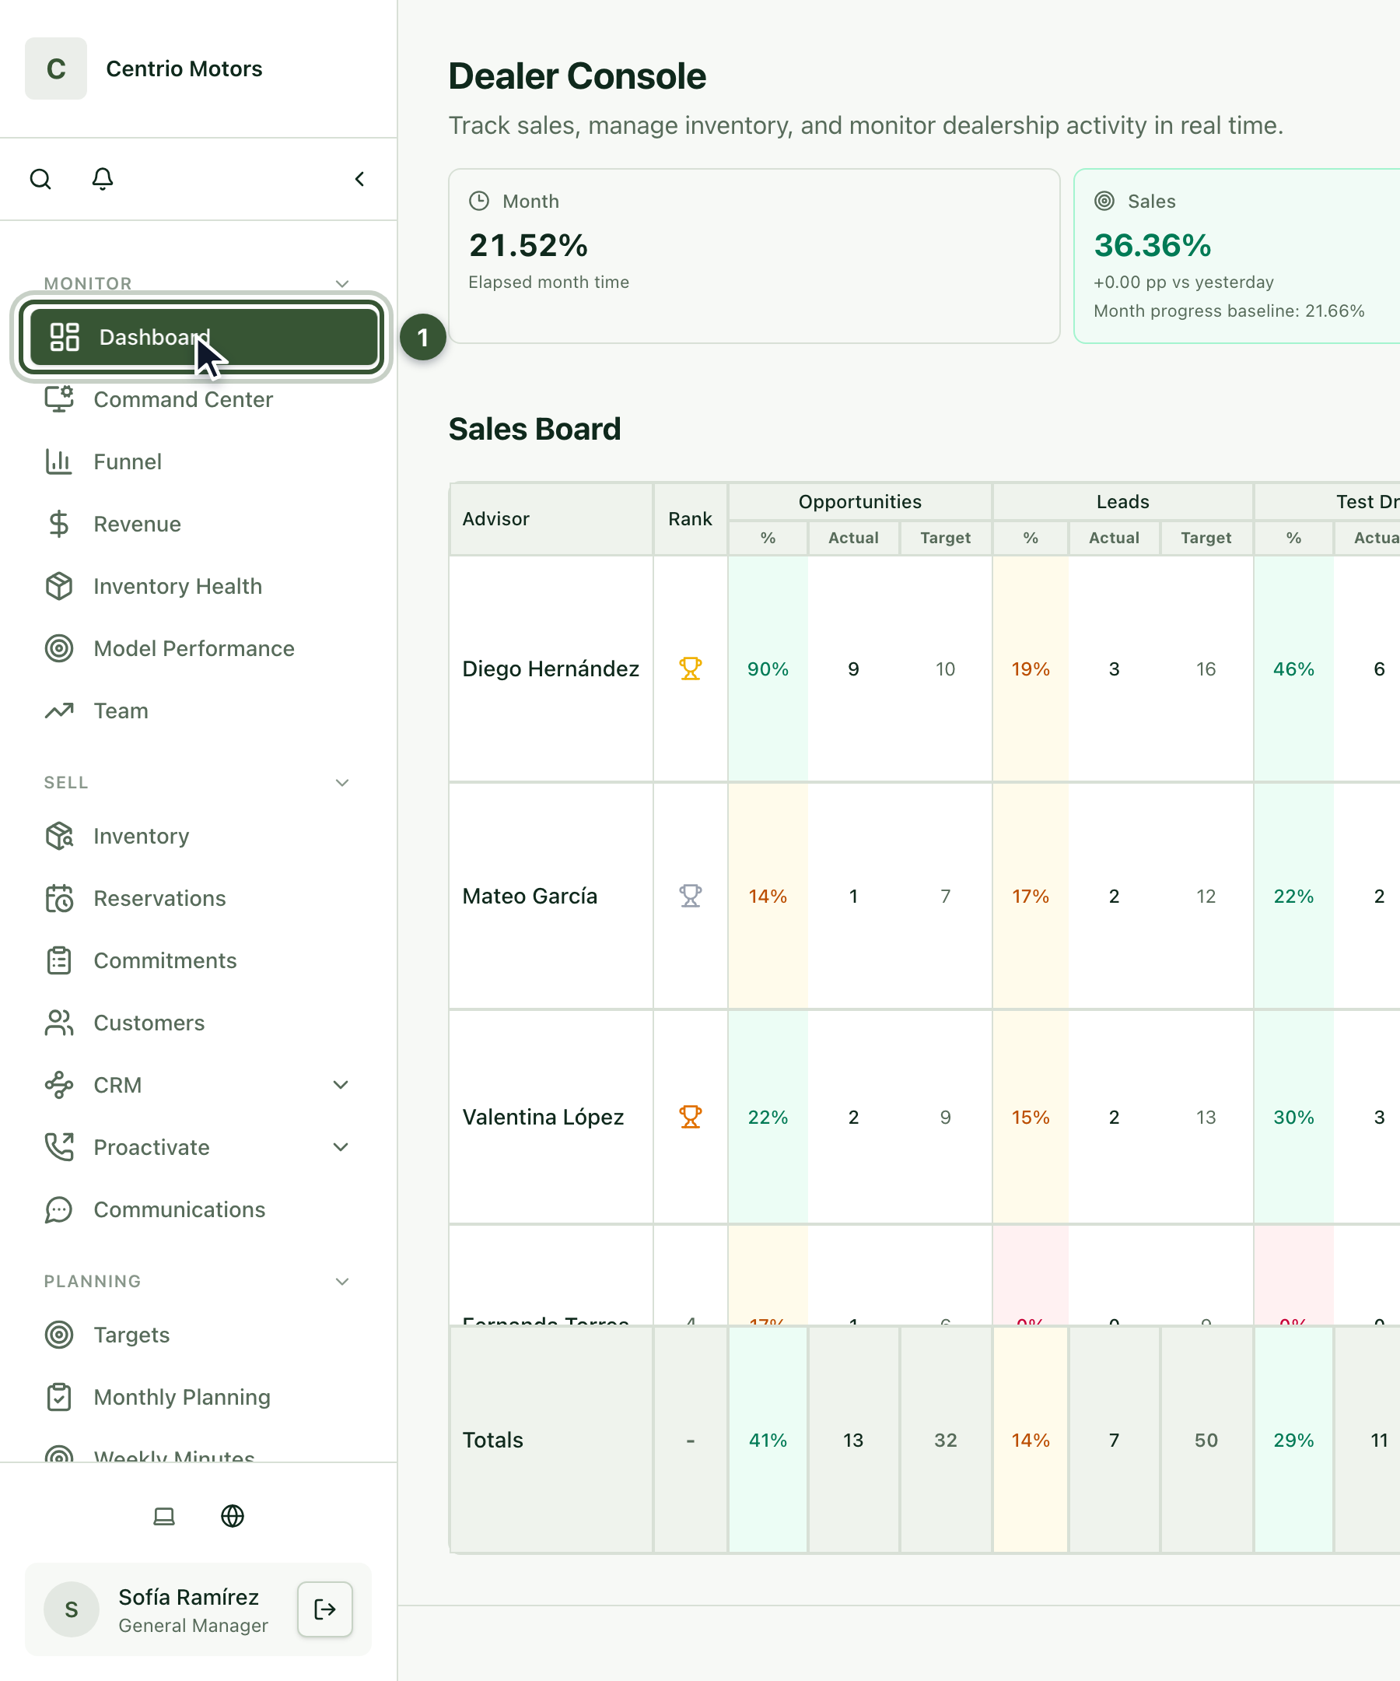
Task: Open the Team page
Action: (198, 711)
